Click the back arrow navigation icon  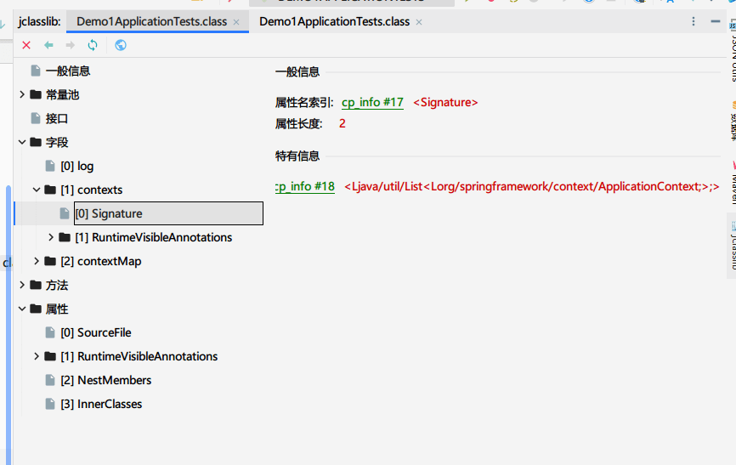(x=48, y=45)
